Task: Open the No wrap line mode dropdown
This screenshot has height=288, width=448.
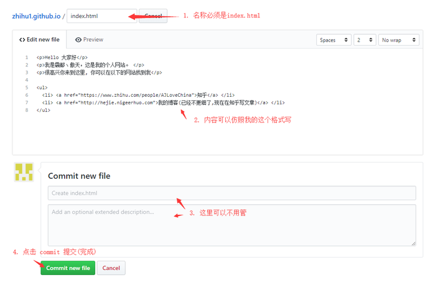Action: point(398,40)
